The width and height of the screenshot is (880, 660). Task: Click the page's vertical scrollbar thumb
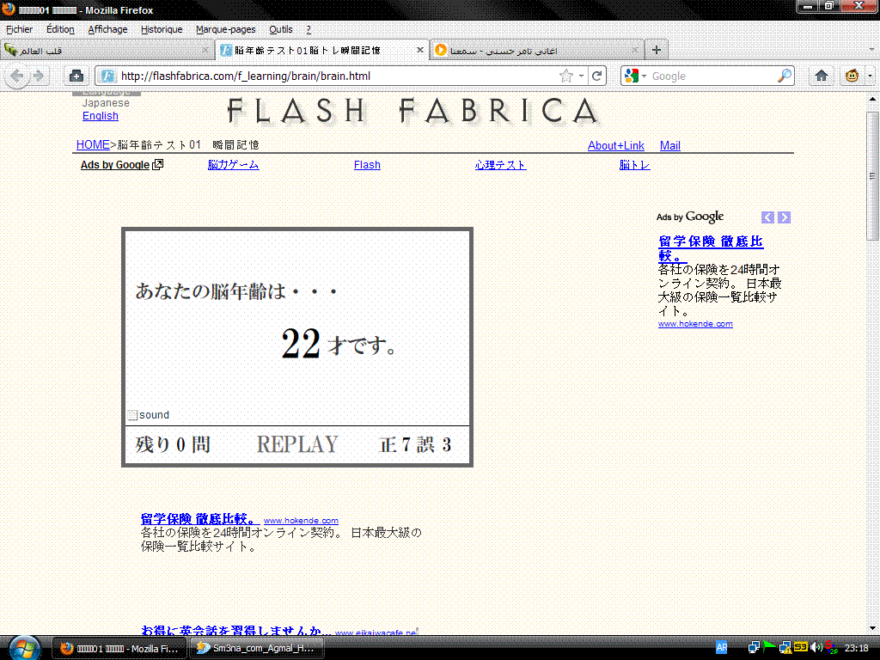click(x=872, y=175)
